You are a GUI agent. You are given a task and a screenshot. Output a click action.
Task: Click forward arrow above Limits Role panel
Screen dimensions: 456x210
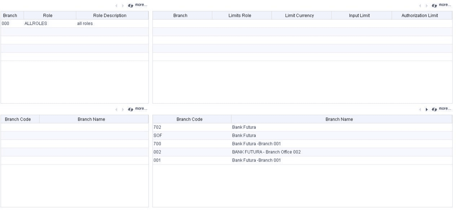427,5
